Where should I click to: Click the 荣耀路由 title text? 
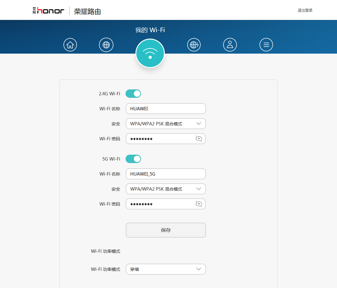88,11
